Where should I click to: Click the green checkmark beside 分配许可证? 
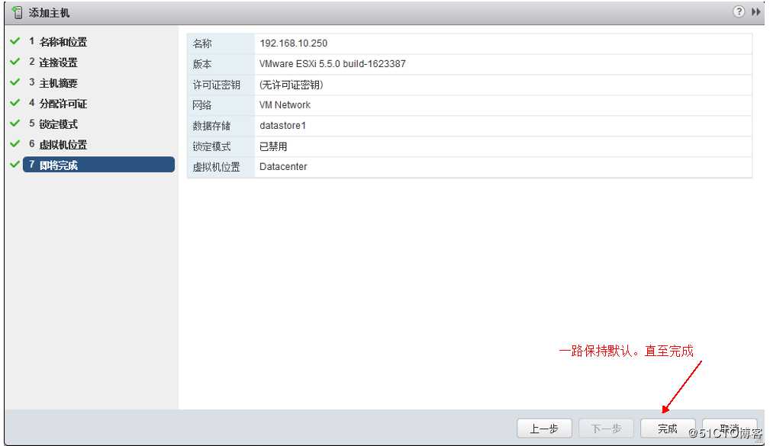click(x=15, y=103)
